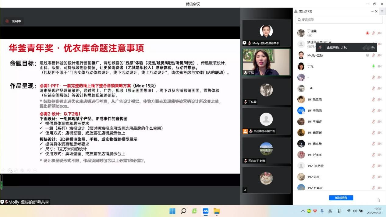Select member 丁佳雯 in the list

339,33
